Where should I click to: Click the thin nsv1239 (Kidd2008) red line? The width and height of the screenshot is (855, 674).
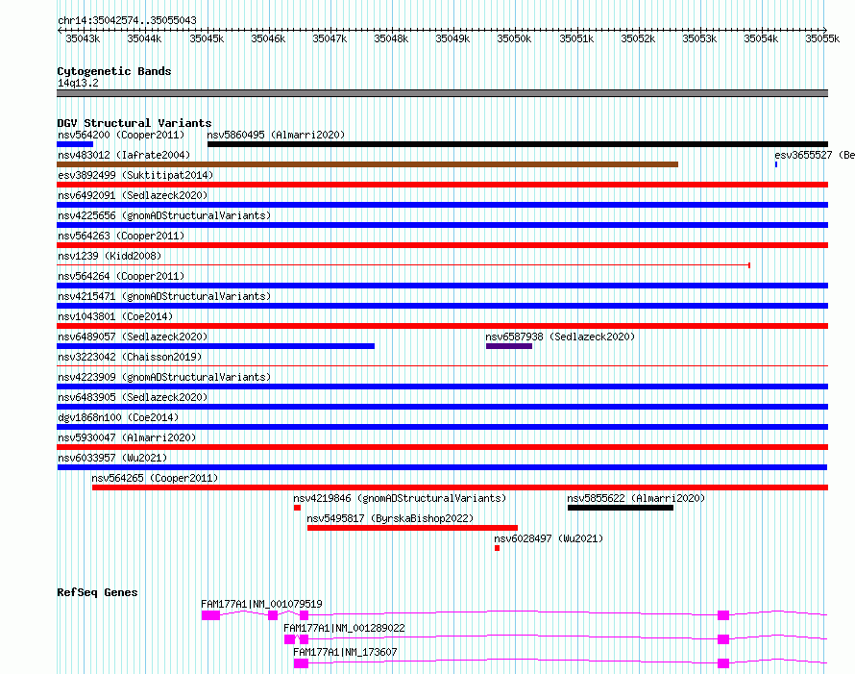tap(403, 265)
